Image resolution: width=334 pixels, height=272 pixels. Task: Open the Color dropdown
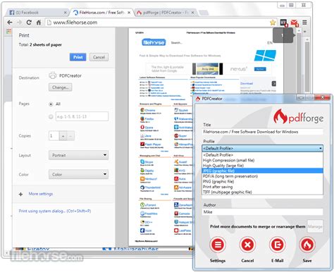click(78, 175)
